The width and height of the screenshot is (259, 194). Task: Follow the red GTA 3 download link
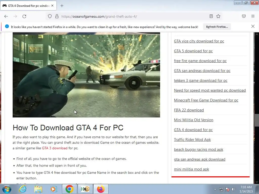click(55, 148)
